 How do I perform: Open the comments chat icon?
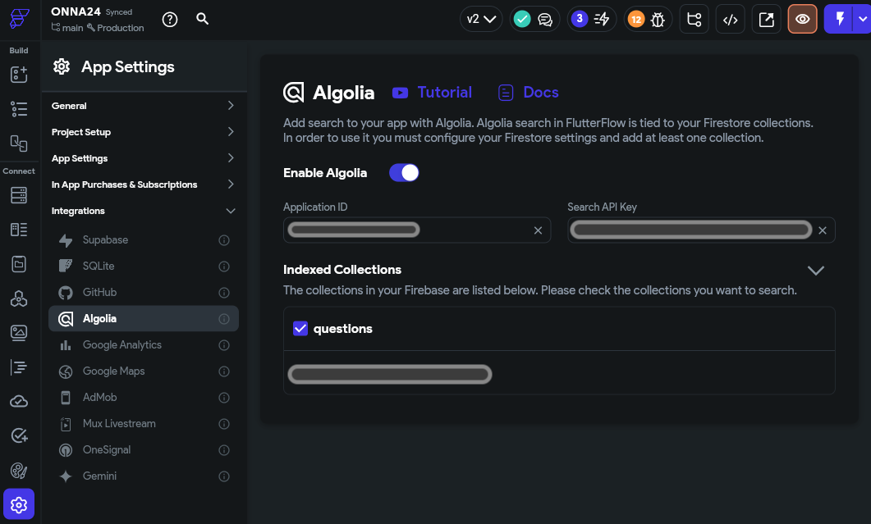pyautogui.click(x=545, y=20)
